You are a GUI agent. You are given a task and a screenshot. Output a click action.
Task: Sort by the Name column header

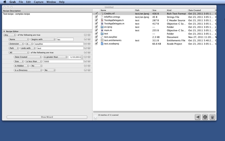pos(117,10)
